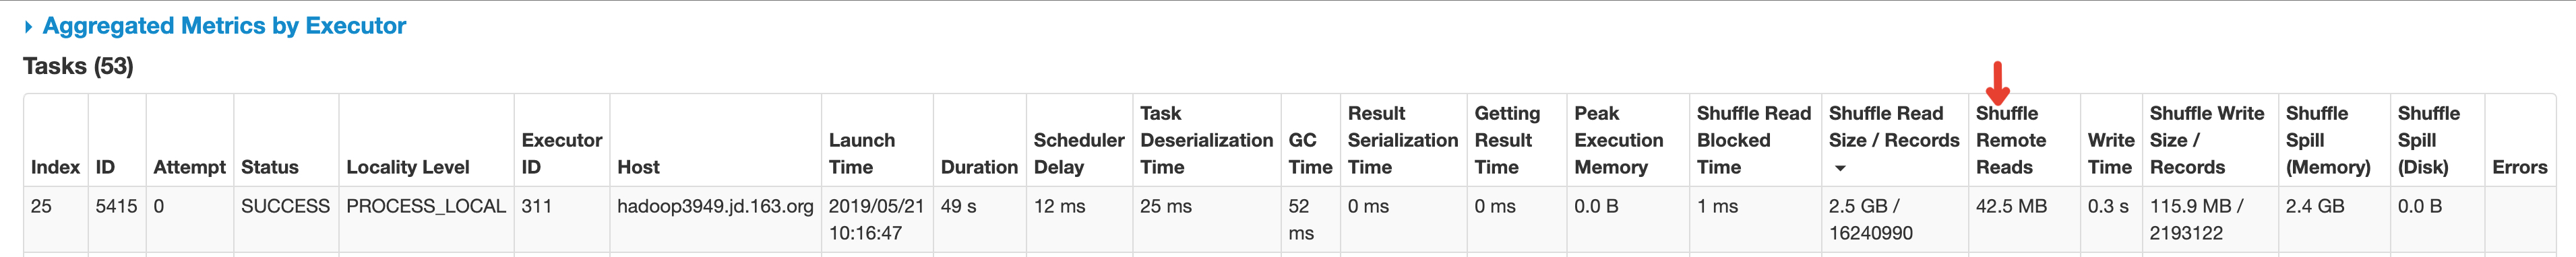Sort by Peak Execution Memory header
This screenshot has width=2576, height=257.
tap(1619, 140)
